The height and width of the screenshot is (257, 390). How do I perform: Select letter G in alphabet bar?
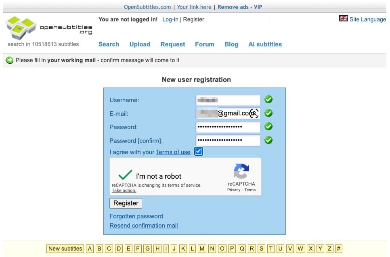(147, 249)
